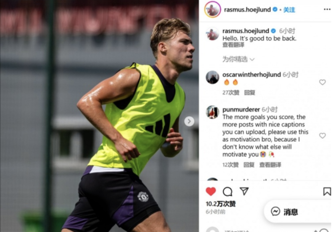Open the rasmus.hoejlund header profile picture
Viewport: 336px width, 232px height.
pos(212,9)
